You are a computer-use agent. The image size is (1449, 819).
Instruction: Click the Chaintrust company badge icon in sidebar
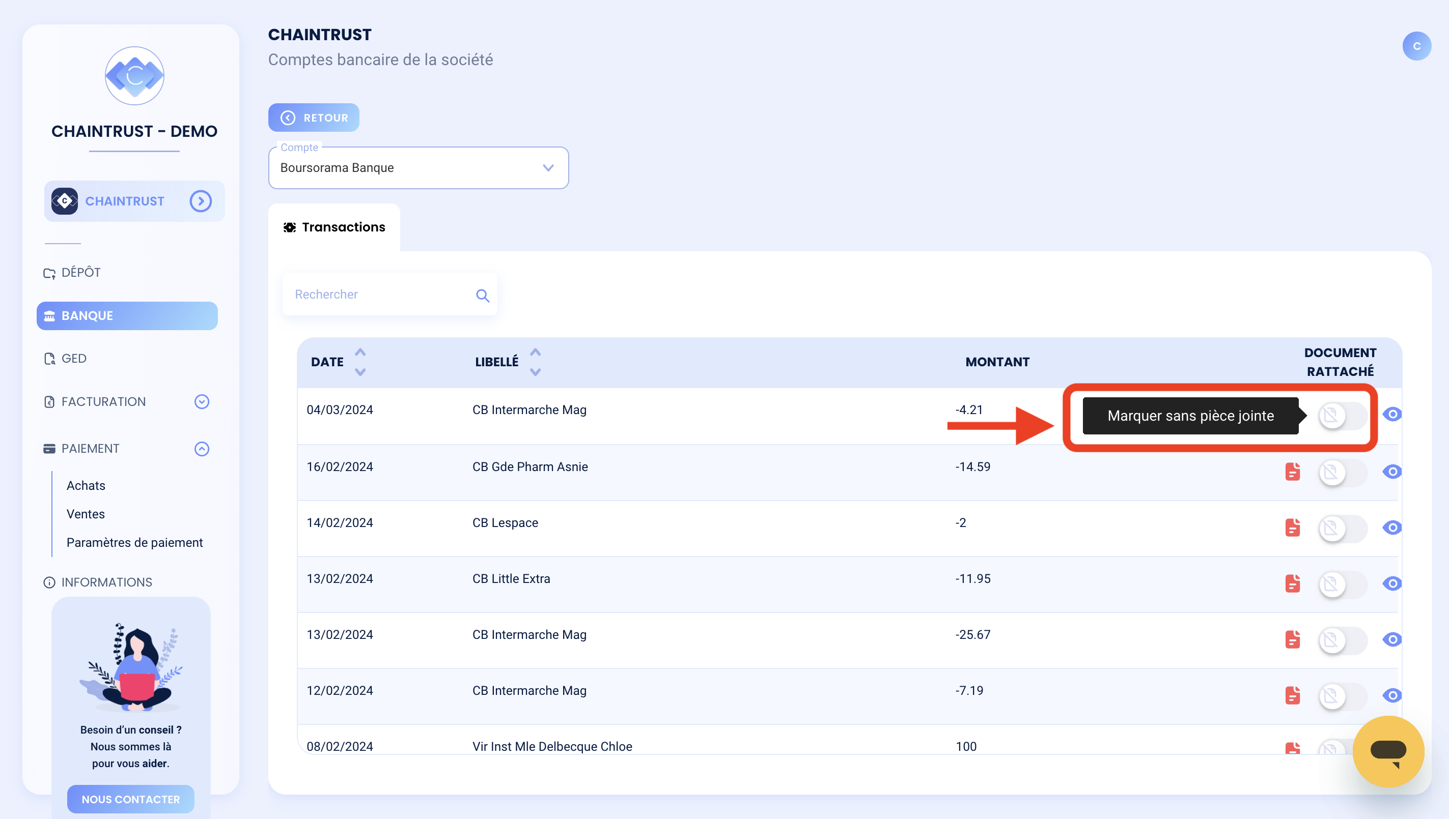(65, 201)
